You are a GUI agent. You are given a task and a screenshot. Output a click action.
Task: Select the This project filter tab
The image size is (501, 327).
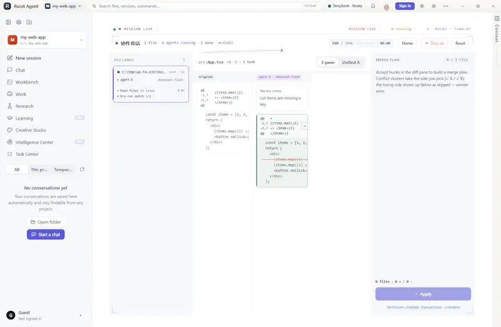click(39, 169)
